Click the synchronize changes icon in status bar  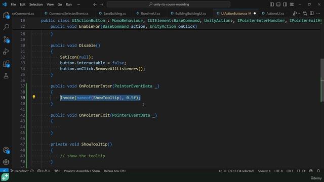coord(32,171)
